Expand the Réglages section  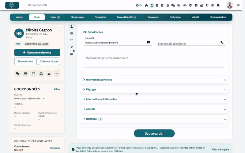point(154,89)
